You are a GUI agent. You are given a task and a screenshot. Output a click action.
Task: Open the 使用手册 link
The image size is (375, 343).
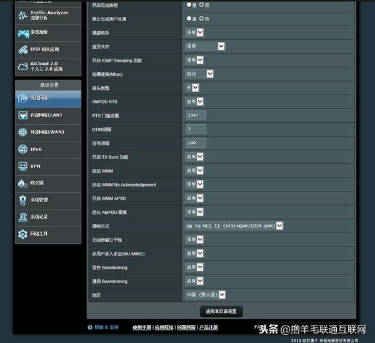[142, 327]
